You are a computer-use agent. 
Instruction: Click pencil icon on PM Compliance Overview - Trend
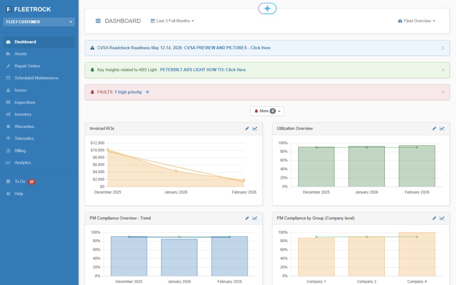click(x=247, y=218)
